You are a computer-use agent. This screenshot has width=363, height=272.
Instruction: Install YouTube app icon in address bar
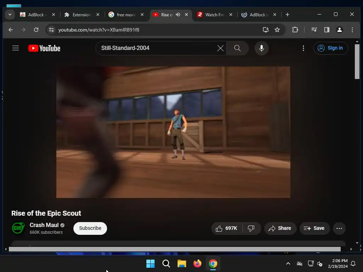coord(266,30)
